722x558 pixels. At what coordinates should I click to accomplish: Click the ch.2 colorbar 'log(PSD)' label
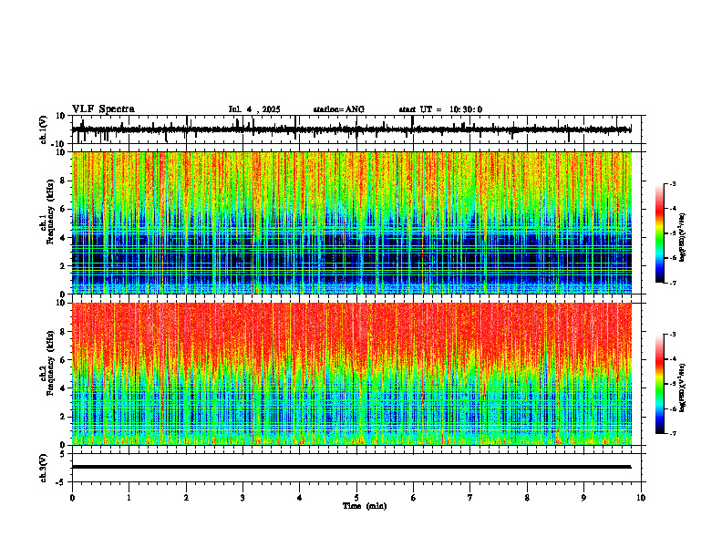coord(683,387)
